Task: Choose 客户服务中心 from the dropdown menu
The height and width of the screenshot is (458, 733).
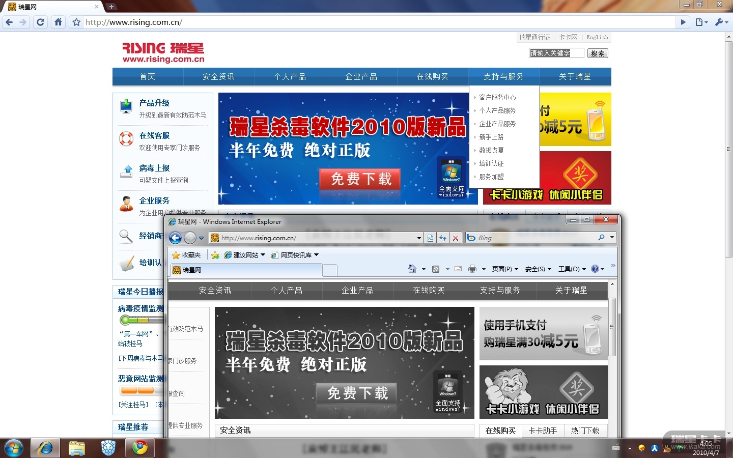Action: 497,97
